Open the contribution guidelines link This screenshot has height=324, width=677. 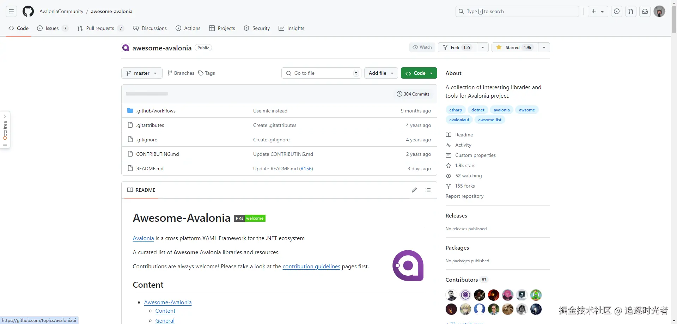[311, 266]
